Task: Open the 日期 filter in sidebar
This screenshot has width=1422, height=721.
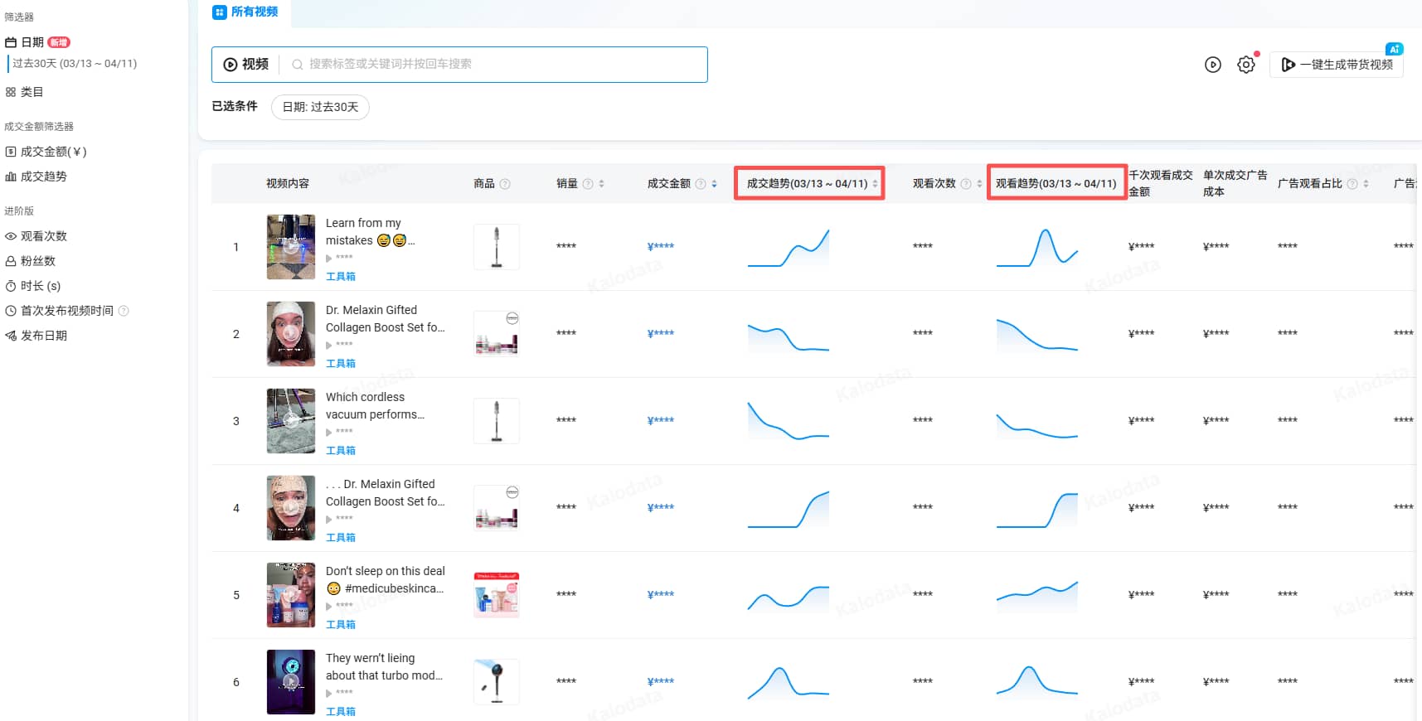Action: (x=32, y=42)
